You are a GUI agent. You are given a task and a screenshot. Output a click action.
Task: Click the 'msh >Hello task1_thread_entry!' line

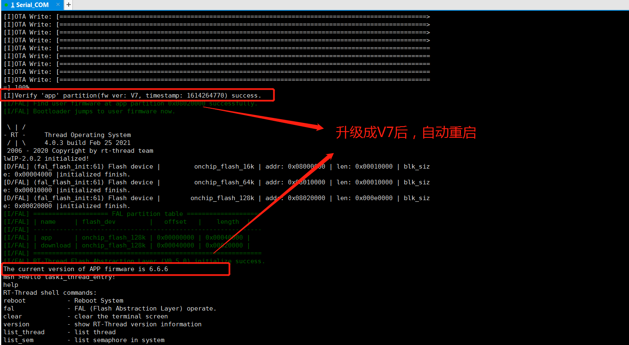click(x=59, y=277)
